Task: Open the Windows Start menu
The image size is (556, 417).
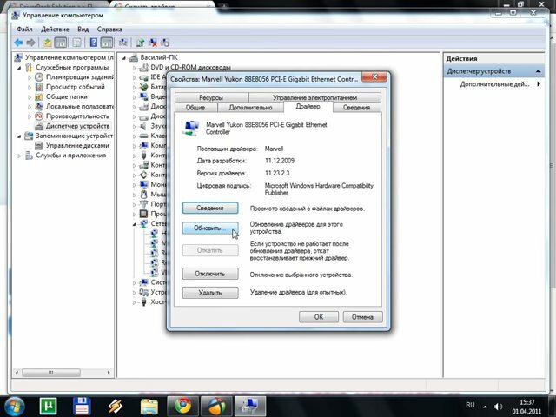Action: tap(15, 407)
